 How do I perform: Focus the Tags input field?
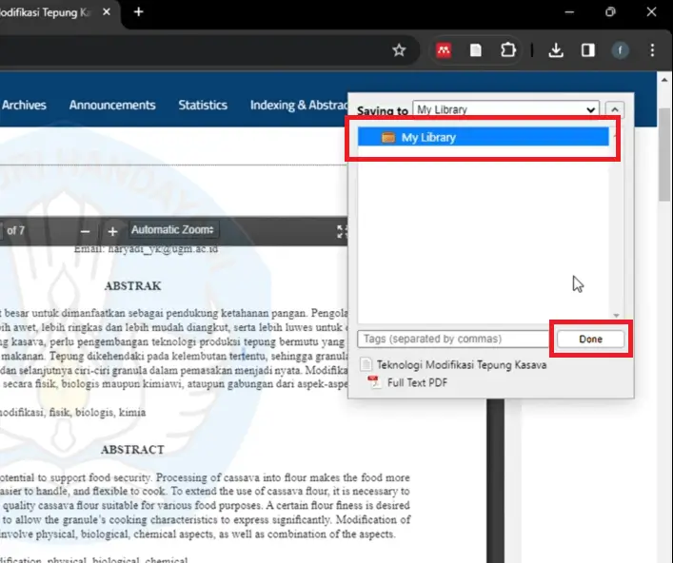(453, 339)
